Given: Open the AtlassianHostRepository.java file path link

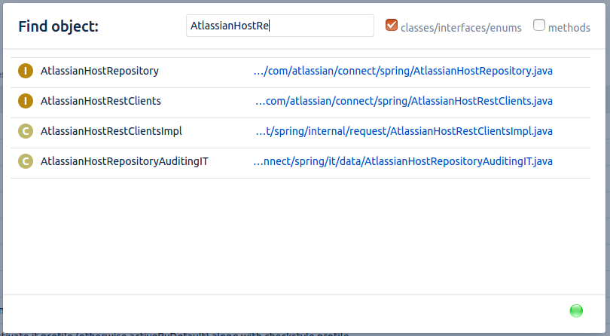Looking at the screenshot, I should point(404,72).
